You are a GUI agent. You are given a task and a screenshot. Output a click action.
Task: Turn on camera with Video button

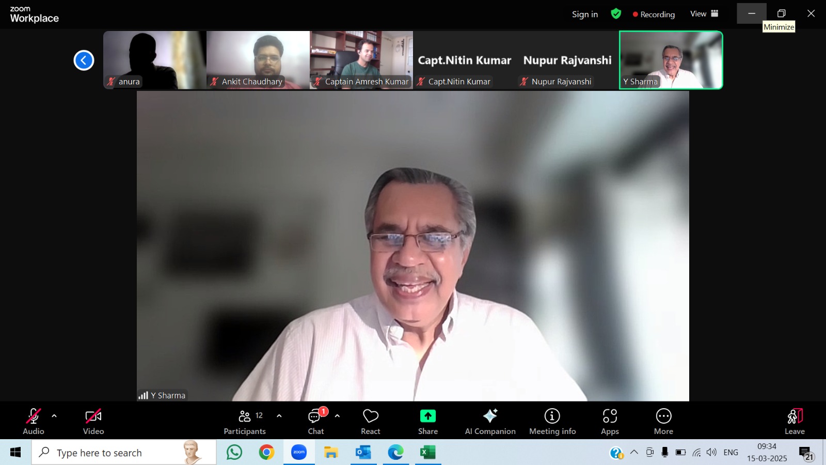[x=93, y=421]
